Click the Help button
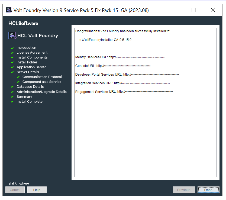 point(37,190)
